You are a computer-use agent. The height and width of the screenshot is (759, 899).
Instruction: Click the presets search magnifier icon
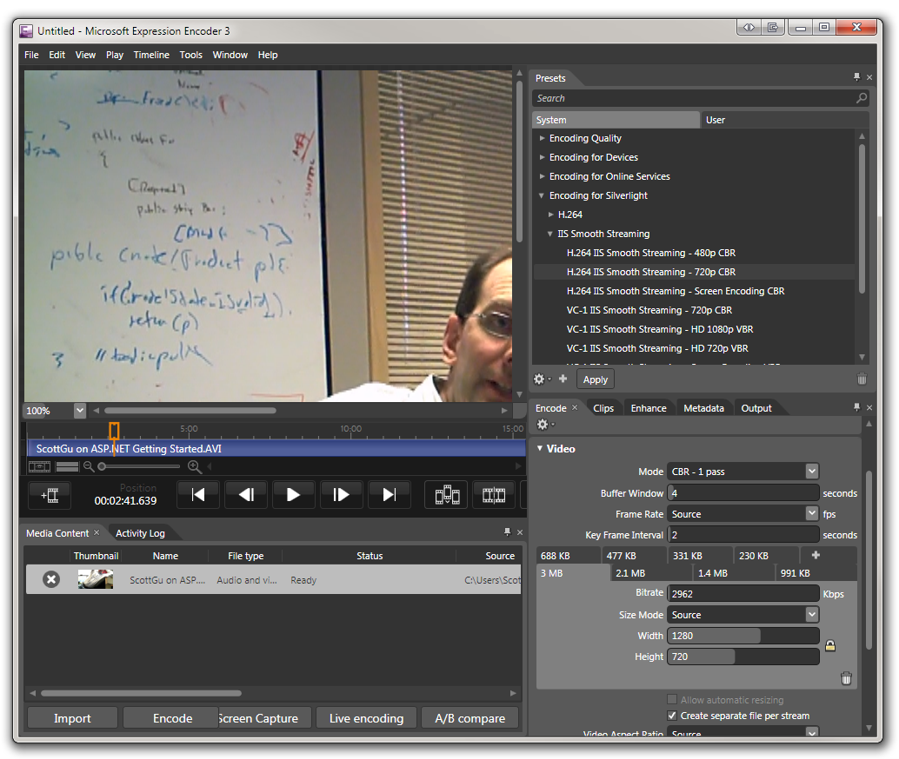click(x=861, y=98)
